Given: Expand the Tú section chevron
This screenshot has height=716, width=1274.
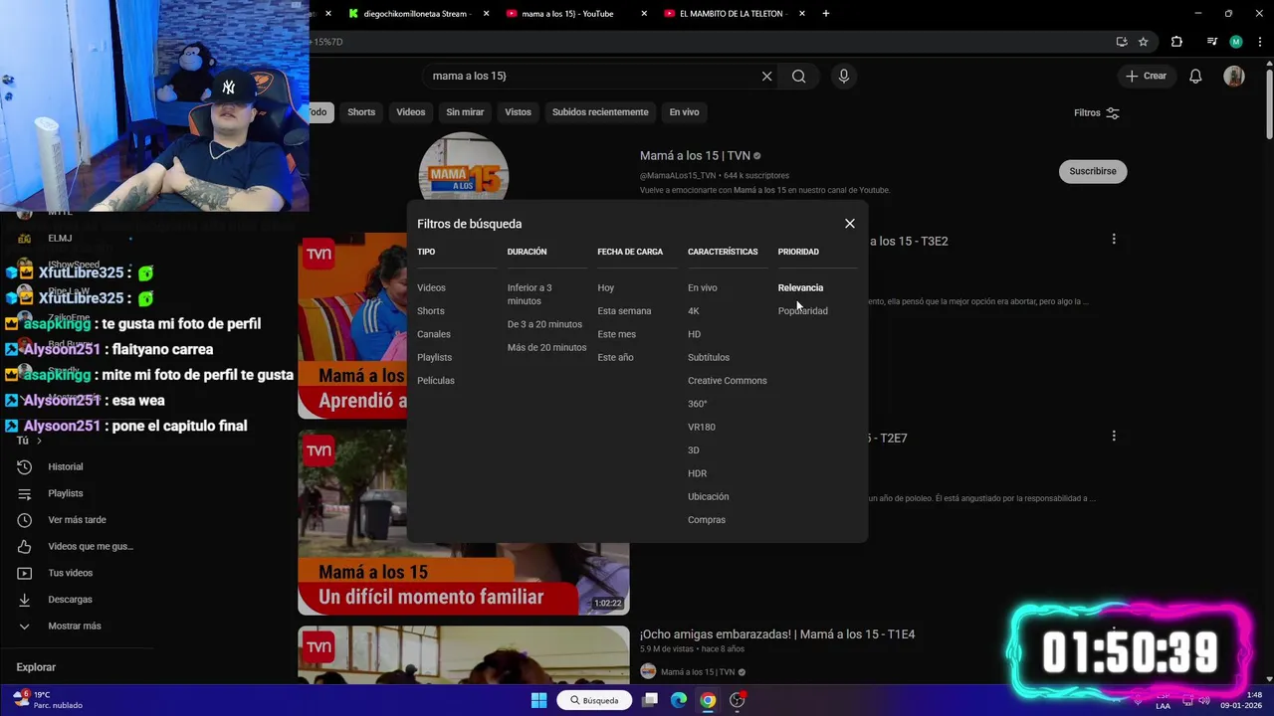Looking at the screenshot, I should click(39, 441).
